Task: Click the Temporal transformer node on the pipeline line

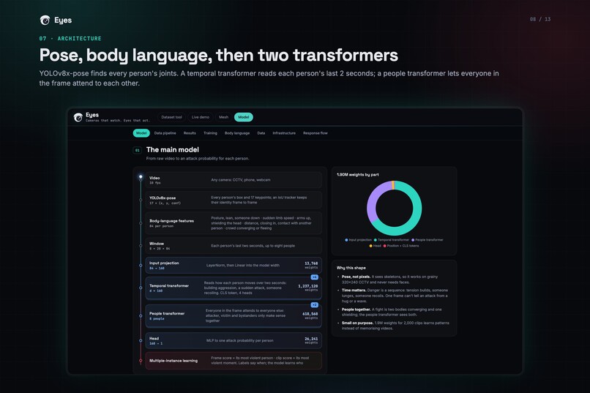Action: pyautogui.click(x=141, y=288)
